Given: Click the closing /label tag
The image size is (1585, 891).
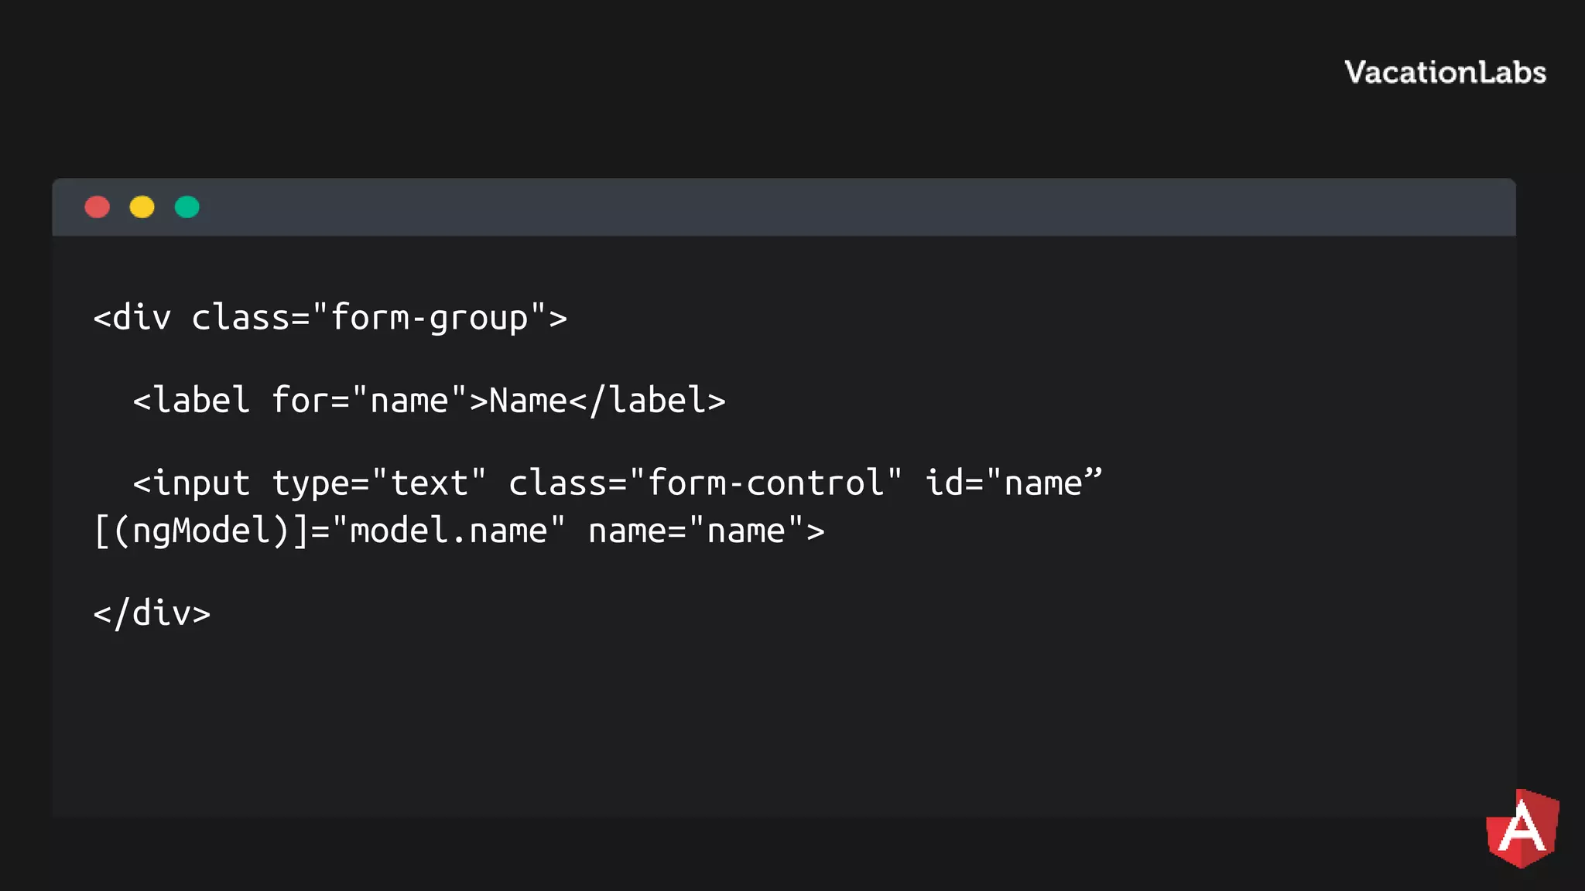Looking at the screenshot, I should click(648, 401).
